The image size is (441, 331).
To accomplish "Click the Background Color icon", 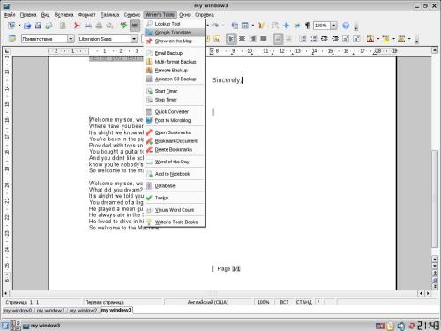I will coord(401,39).
